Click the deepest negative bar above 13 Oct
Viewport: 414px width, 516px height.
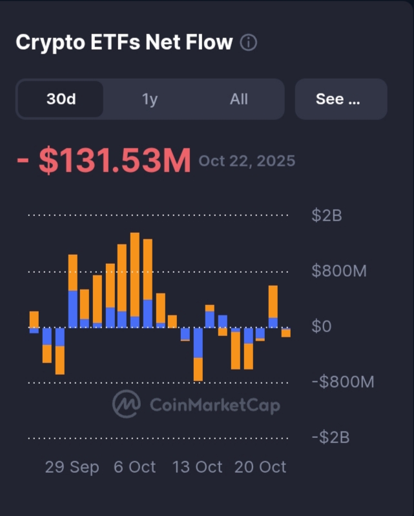pyautogui.click(x=198, y=355)
